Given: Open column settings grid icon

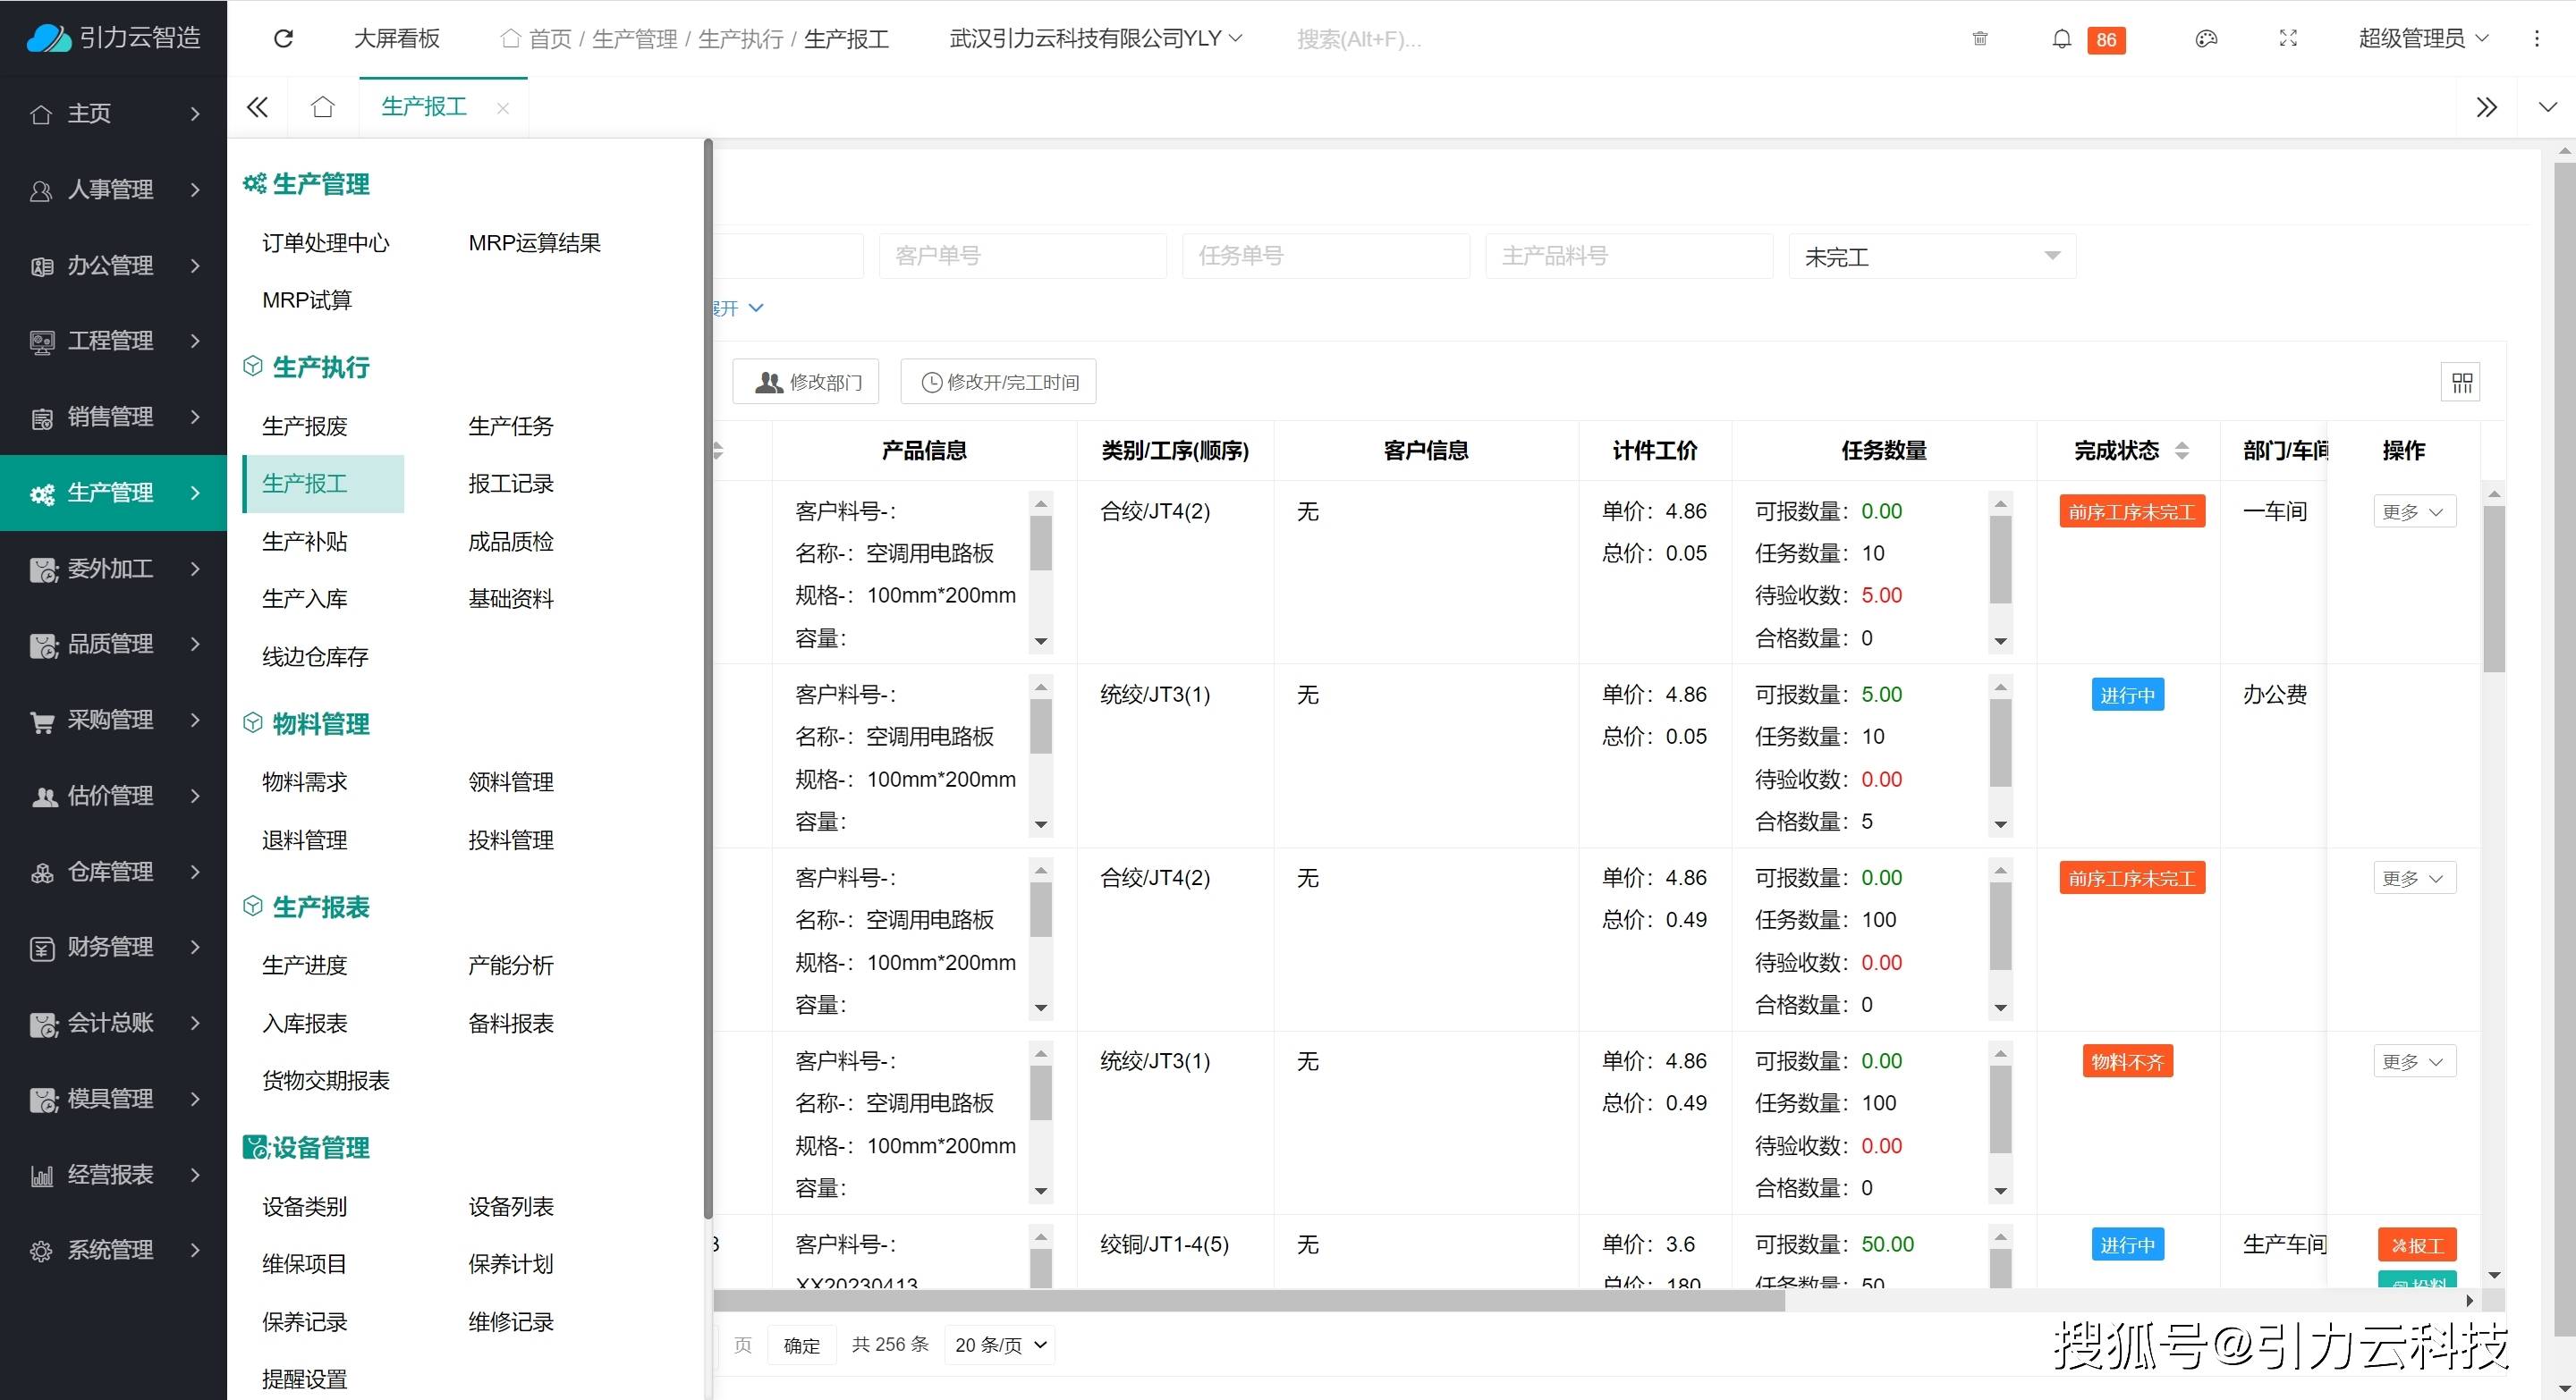Looking at the screenshot, I should (x=2461, y=383).
